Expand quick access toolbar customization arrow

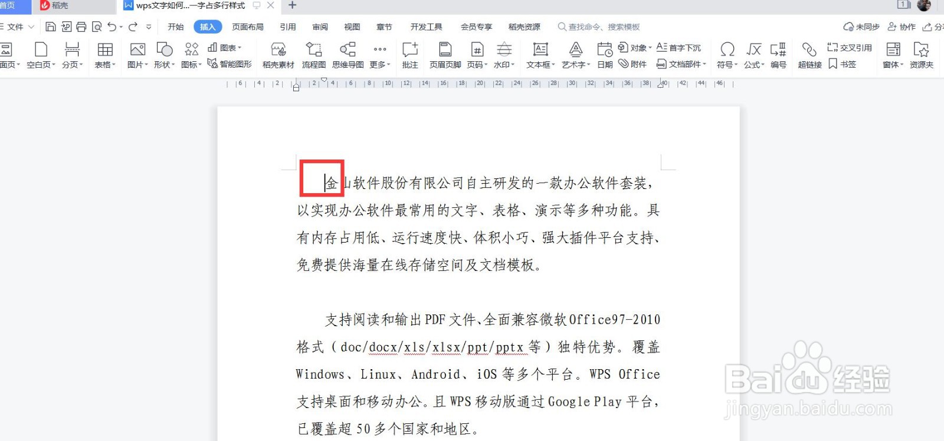[149, 26]
